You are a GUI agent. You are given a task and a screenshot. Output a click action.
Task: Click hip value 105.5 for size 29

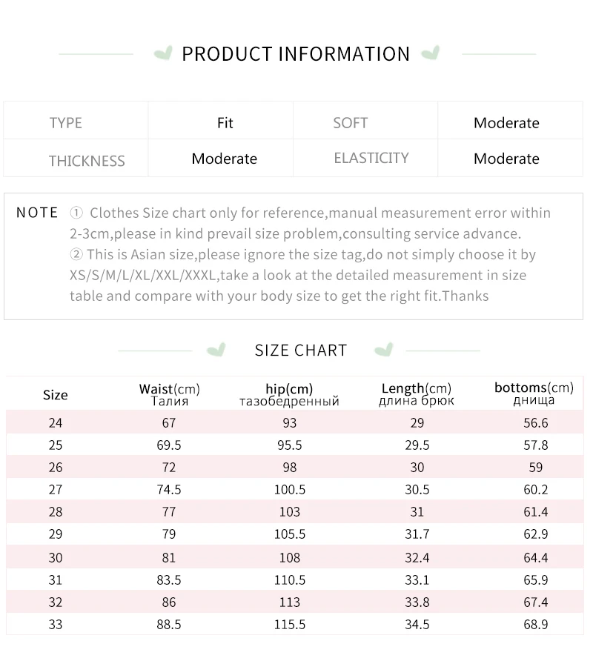pyautogui.click(x=290, y=534)
